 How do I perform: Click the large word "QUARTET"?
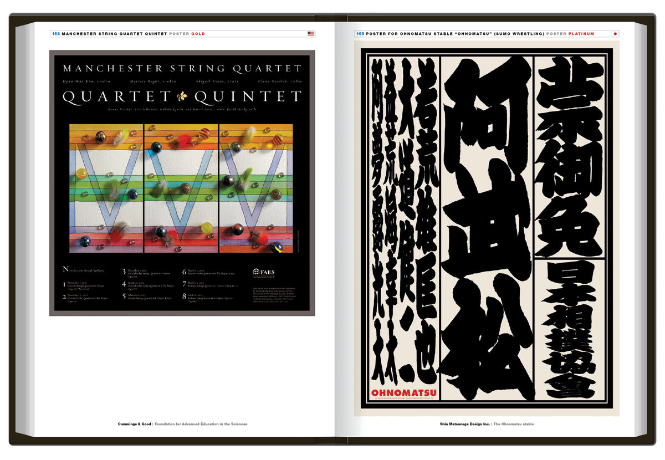[116, 98]
